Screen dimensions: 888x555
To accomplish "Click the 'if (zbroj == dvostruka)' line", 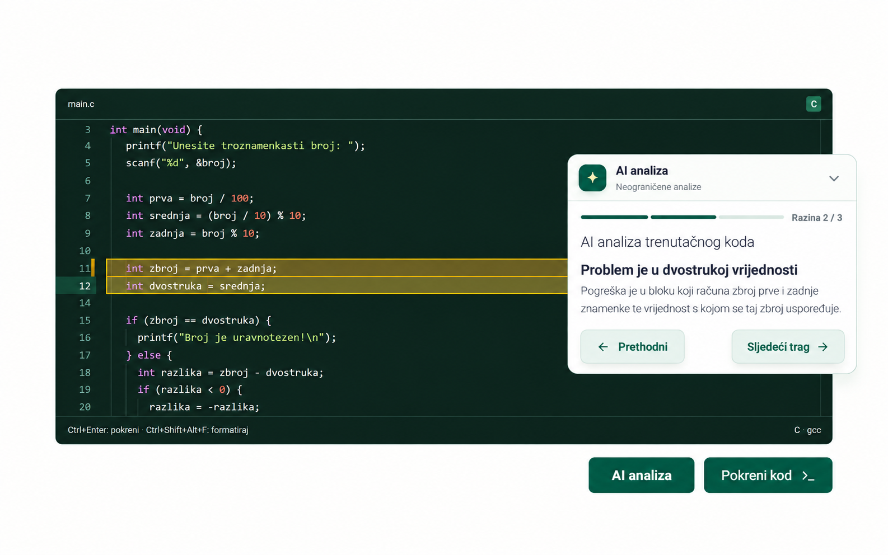I will pyautogui.click(x=199, y=321).
